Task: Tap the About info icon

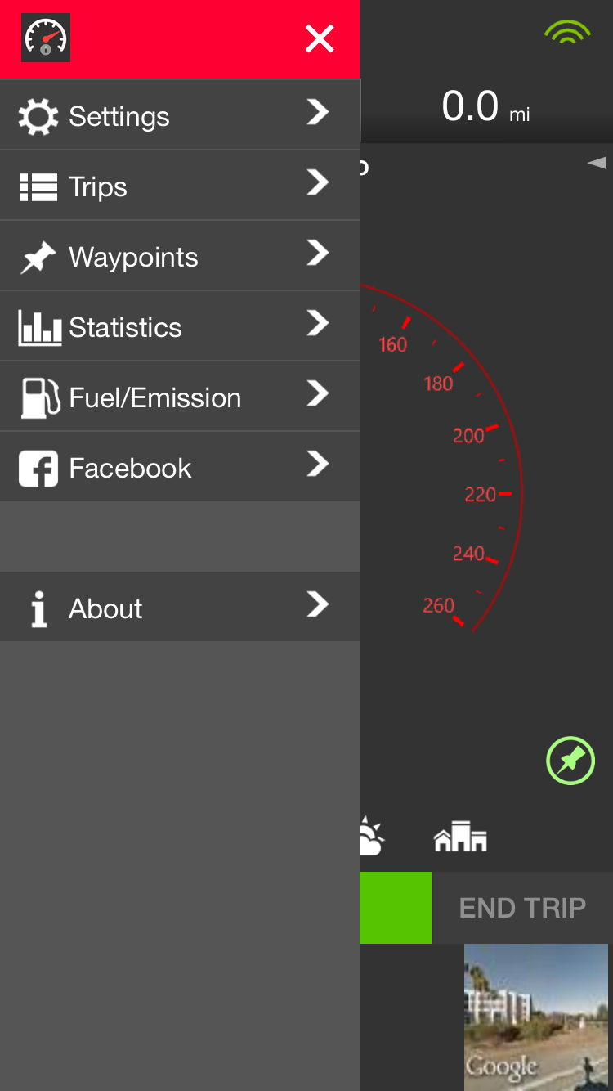Action: point(38,609)
